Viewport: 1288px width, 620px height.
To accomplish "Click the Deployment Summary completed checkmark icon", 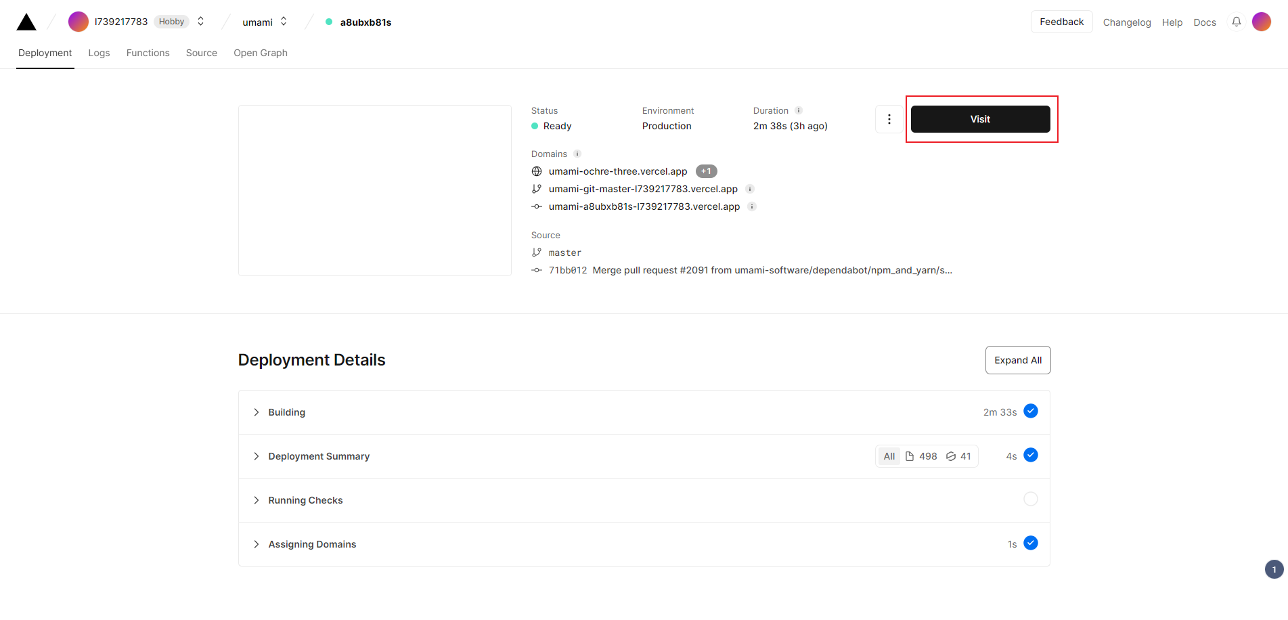I will click(x=1031, y=455).
